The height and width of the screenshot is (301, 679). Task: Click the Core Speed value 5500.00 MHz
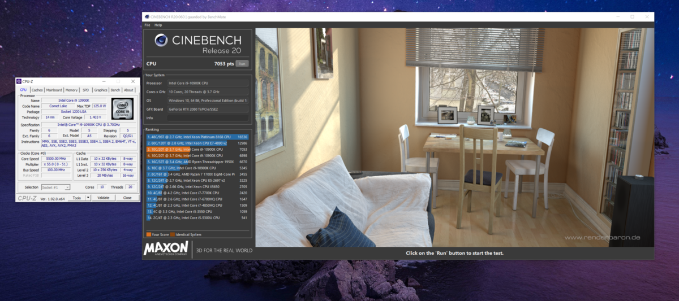(56, 159)
